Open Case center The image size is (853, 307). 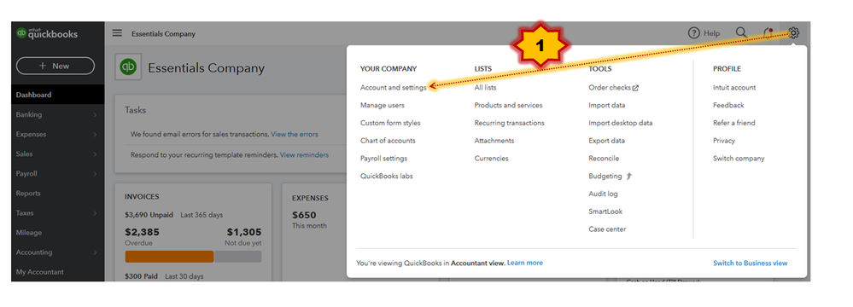[607, 229]
